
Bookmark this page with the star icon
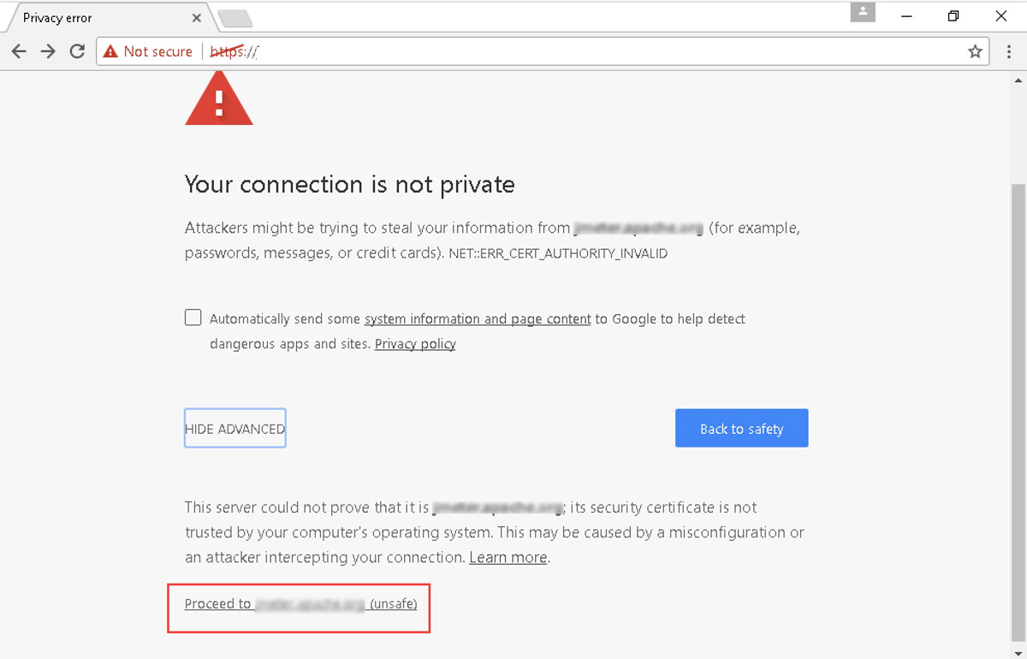coord(975,50)
